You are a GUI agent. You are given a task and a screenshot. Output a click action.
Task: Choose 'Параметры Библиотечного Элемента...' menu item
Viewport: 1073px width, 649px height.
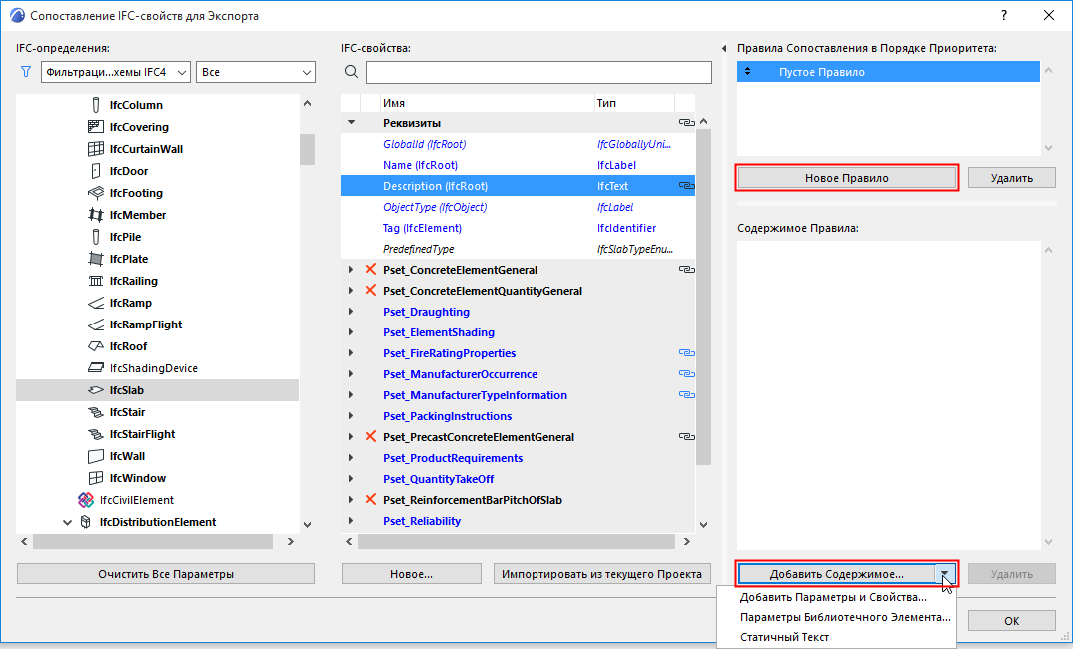845,617
